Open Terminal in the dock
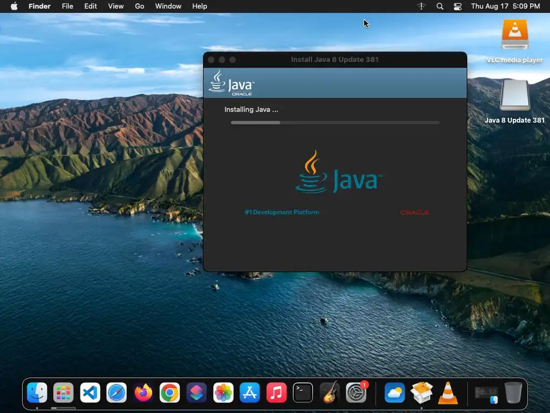550x413 pixels. pos(303,393)
